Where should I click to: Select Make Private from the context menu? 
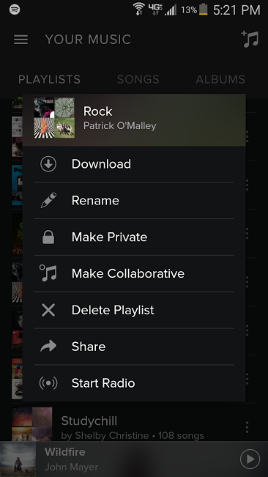pyautogui.click(x=134, y=237)
